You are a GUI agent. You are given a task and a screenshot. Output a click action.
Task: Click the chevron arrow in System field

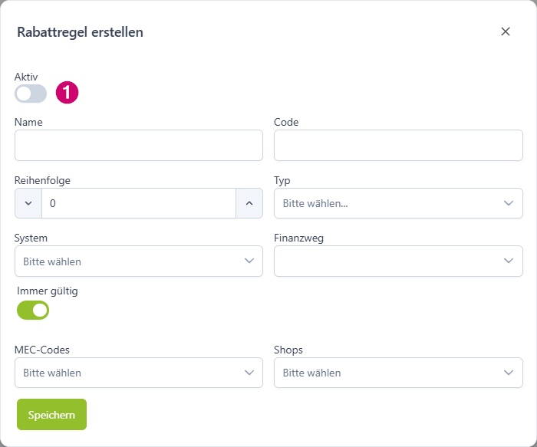point(249,261)
